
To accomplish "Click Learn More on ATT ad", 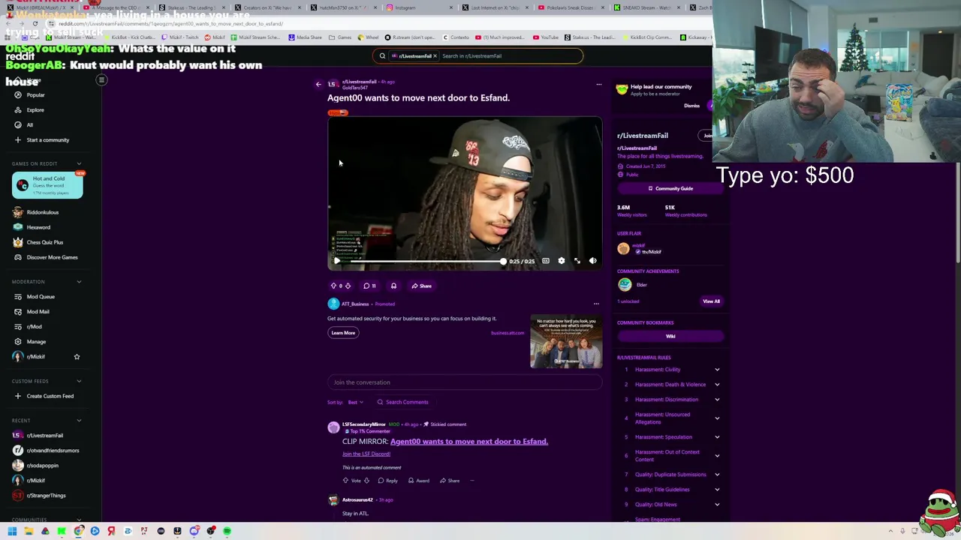I will click(343, 333).
